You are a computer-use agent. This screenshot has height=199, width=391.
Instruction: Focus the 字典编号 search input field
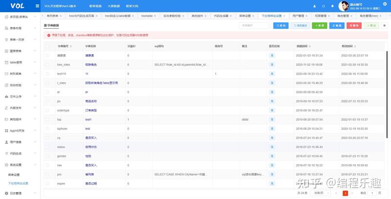pyautogui.click(x=254, y=26)
